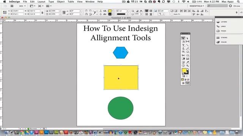Screen dimensions: 243x136
Task: Select the Zoom tool in Tools panel
Action: [x=187, y=65]
